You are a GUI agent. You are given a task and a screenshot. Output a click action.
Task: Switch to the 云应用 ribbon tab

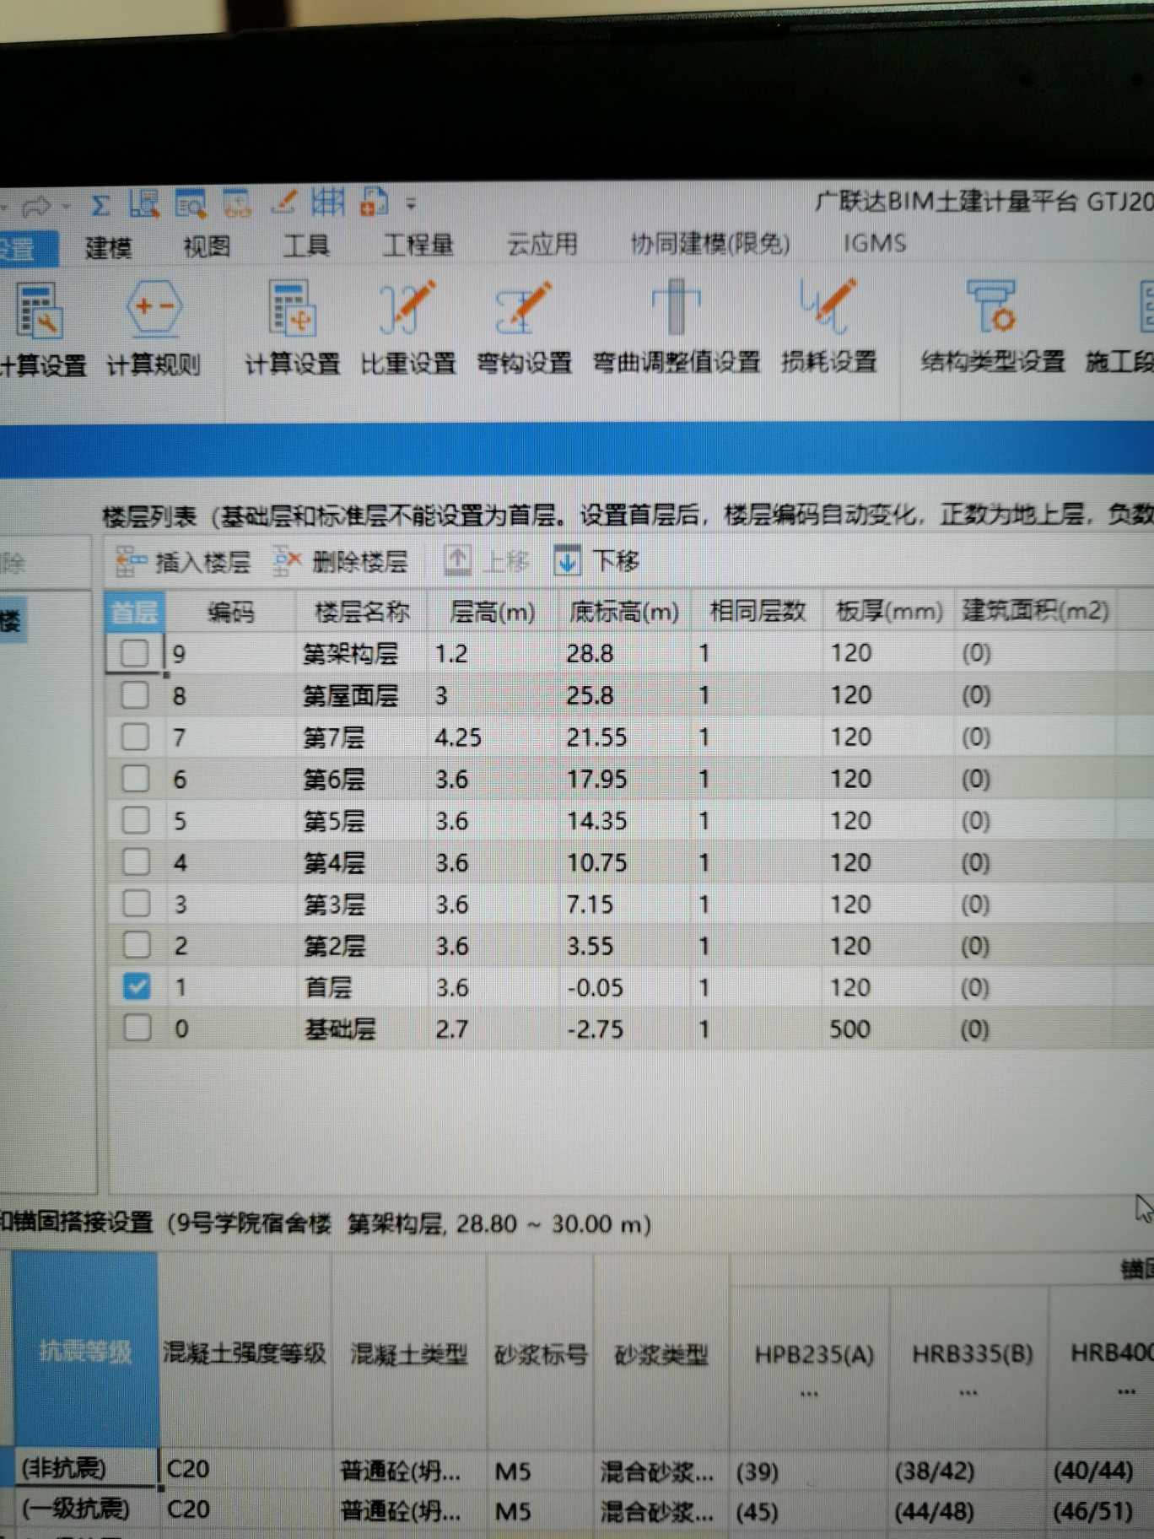pos(542,244)
